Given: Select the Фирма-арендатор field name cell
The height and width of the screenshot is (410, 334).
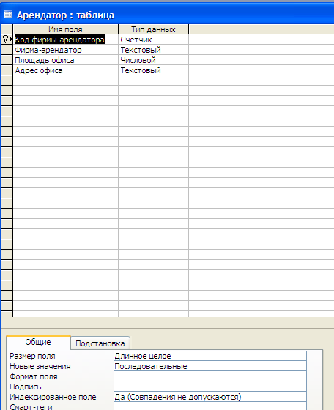Looking at the screenshot, I should point(66,50).
